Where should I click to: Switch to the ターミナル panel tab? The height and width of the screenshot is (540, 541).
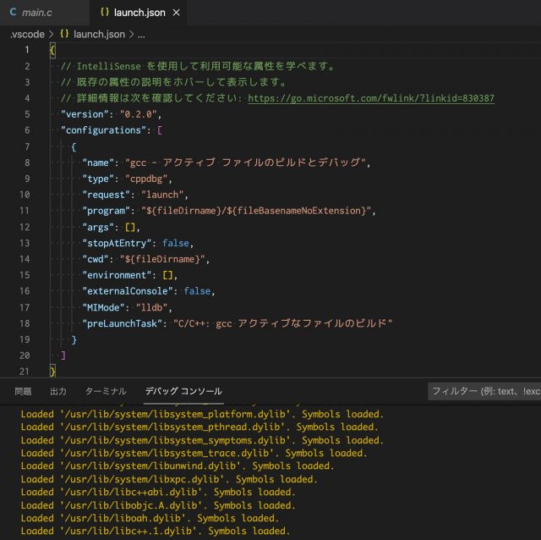click(106, 391)
